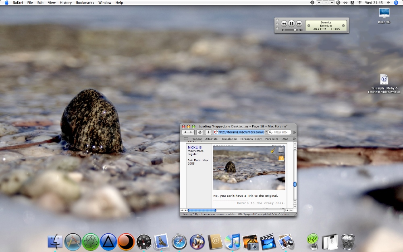Open Finder from the Dock
The height and width of the screenshot is (252, 403).
pyautogui.click(x=55, y=242)
